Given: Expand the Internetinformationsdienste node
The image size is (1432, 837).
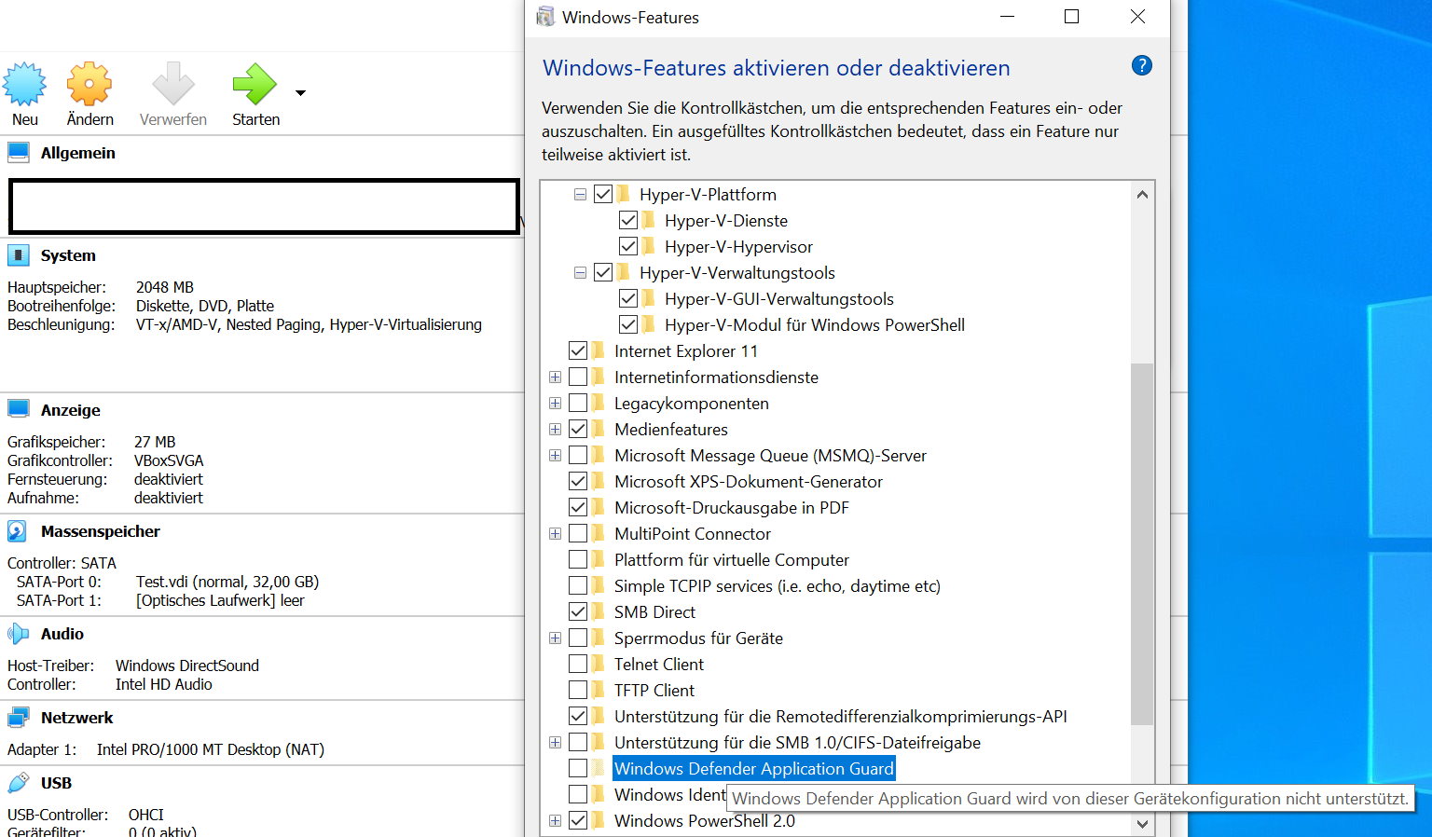Looking at the screenshot, I should click(x=555, y=377).
